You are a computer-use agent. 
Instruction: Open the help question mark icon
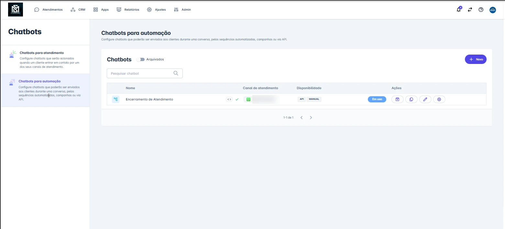pyautogui.click(x=481, y=10)
